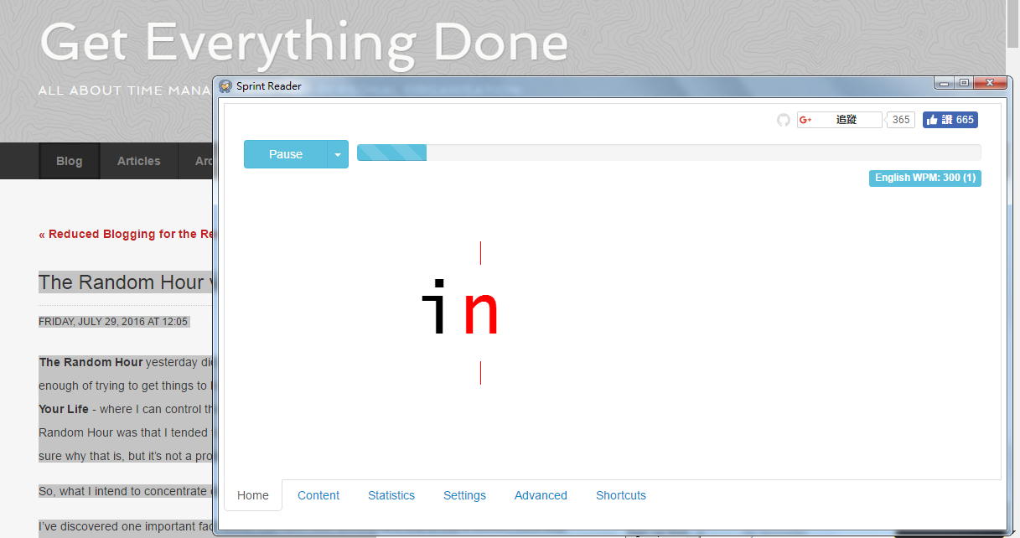This screenshot has width=1020, height=538.
Task: Click the Blog menu item on the webpage
Action: tap(70, 161)
